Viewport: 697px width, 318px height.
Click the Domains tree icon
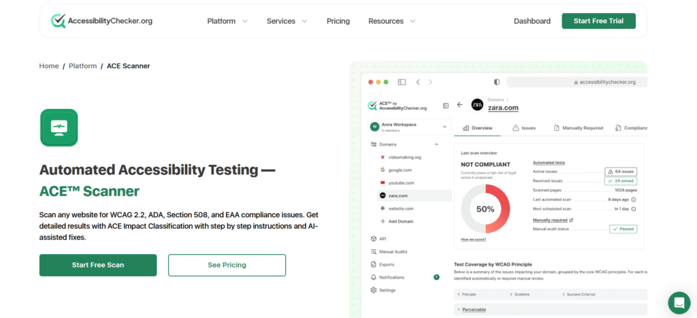[x=374, y=144]
